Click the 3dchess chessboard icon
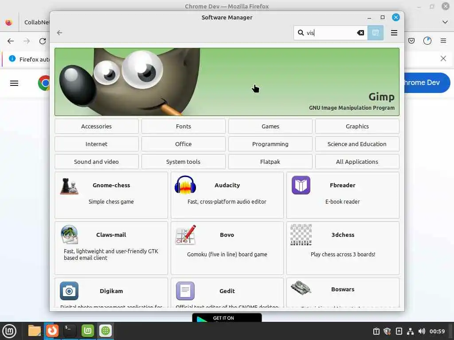Viewport: 454px width, 340px height. [x=301, y=235]
